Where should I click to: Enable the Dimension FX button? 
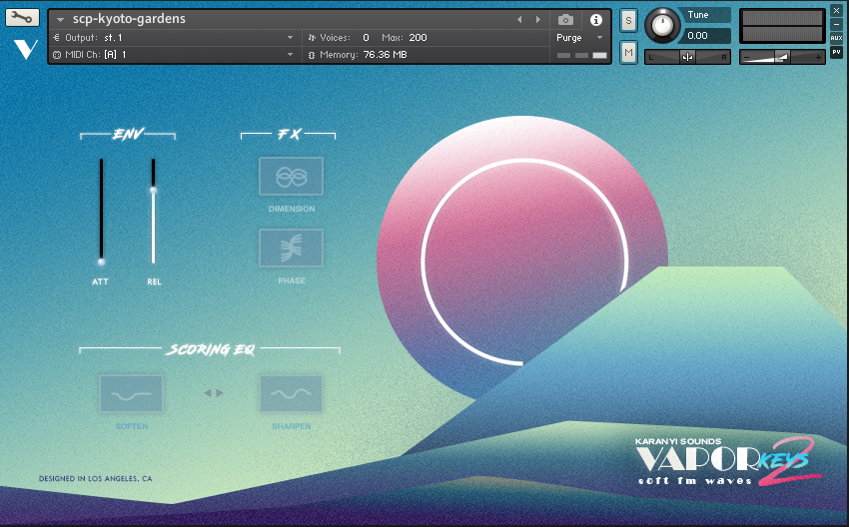click(x=291, y=177)
